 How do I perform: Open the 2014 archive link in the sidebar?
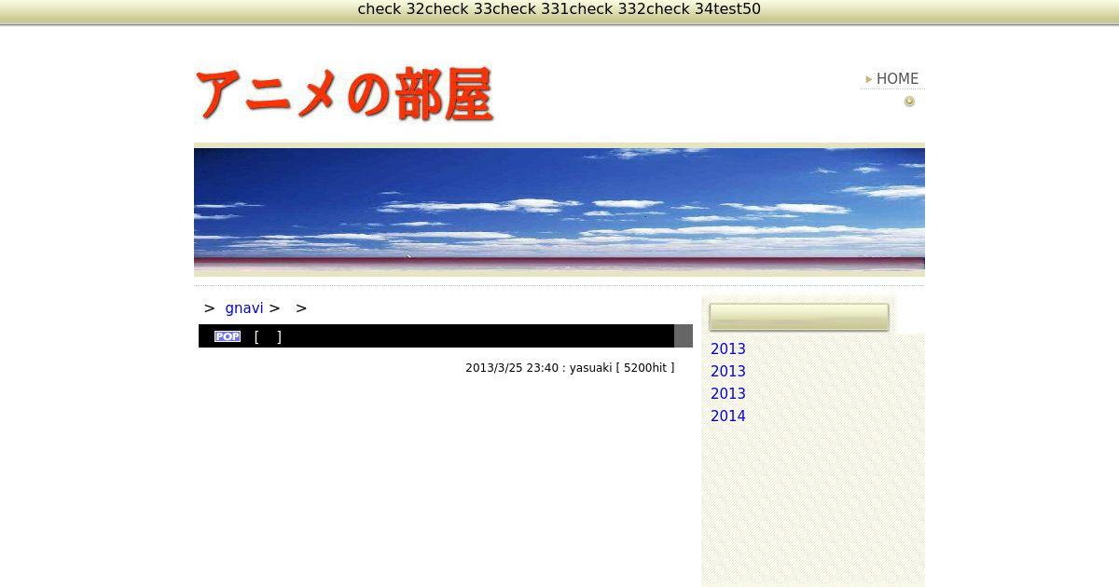[728, 416]
